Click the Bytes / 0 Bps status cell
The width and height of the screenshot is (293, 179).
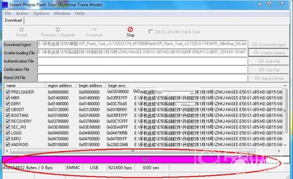pyautogui.click(x=33, y=167)
